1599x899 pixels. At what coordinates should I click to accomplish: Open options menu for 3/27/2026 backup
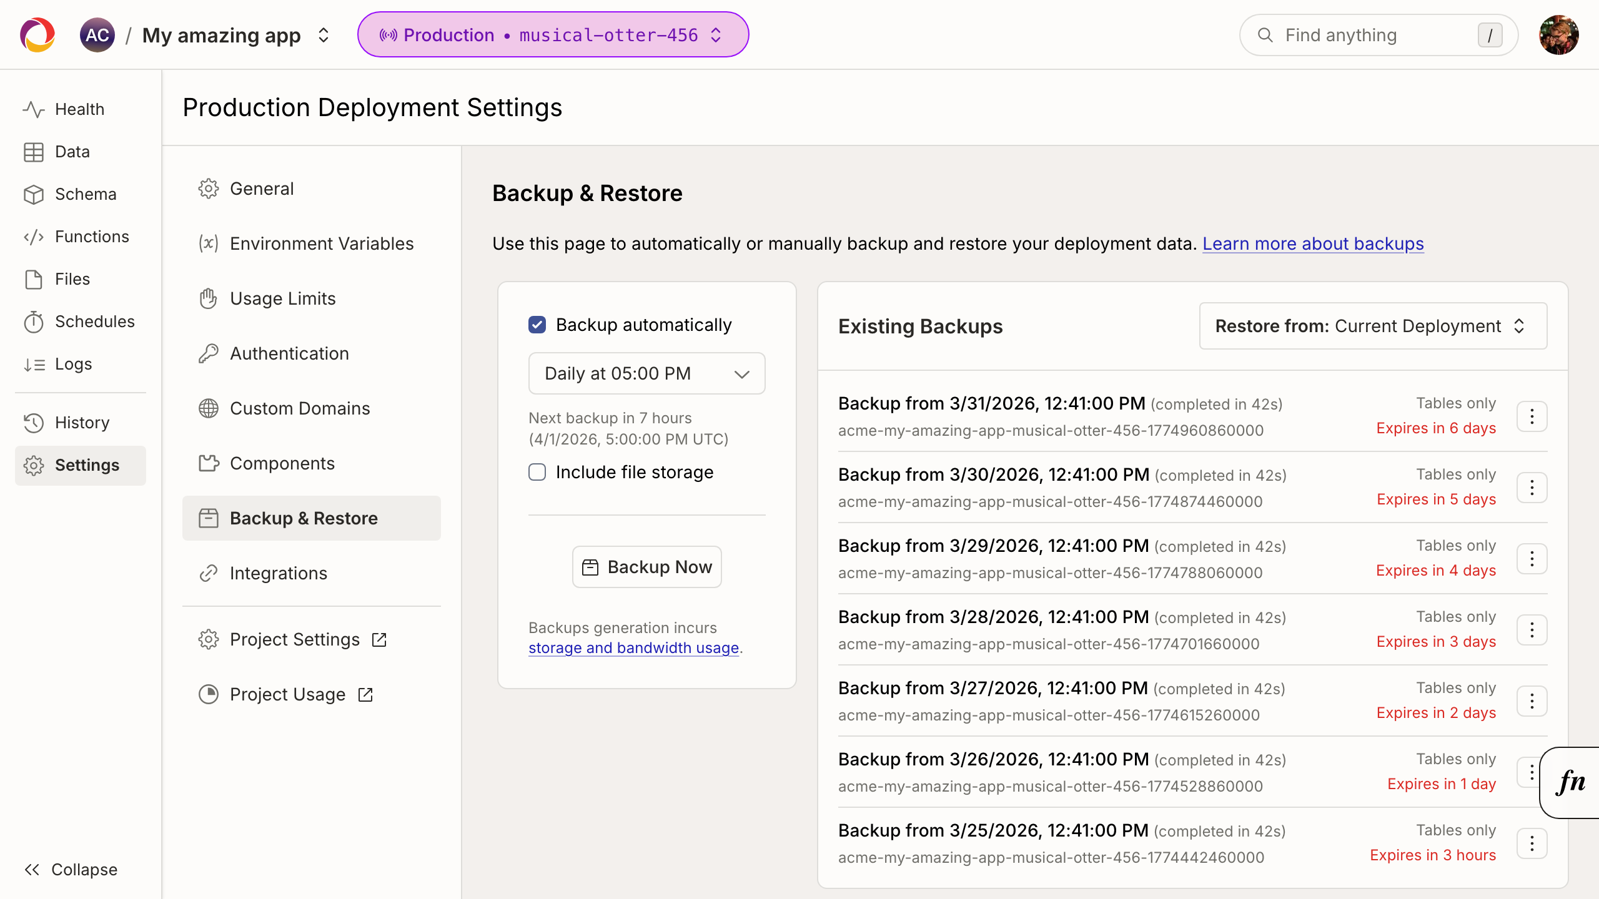click(1532, 701)
